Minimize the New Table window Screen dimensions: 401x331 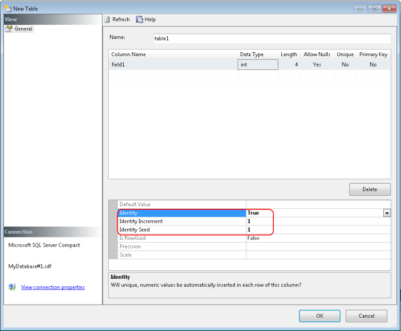point(360,9)
